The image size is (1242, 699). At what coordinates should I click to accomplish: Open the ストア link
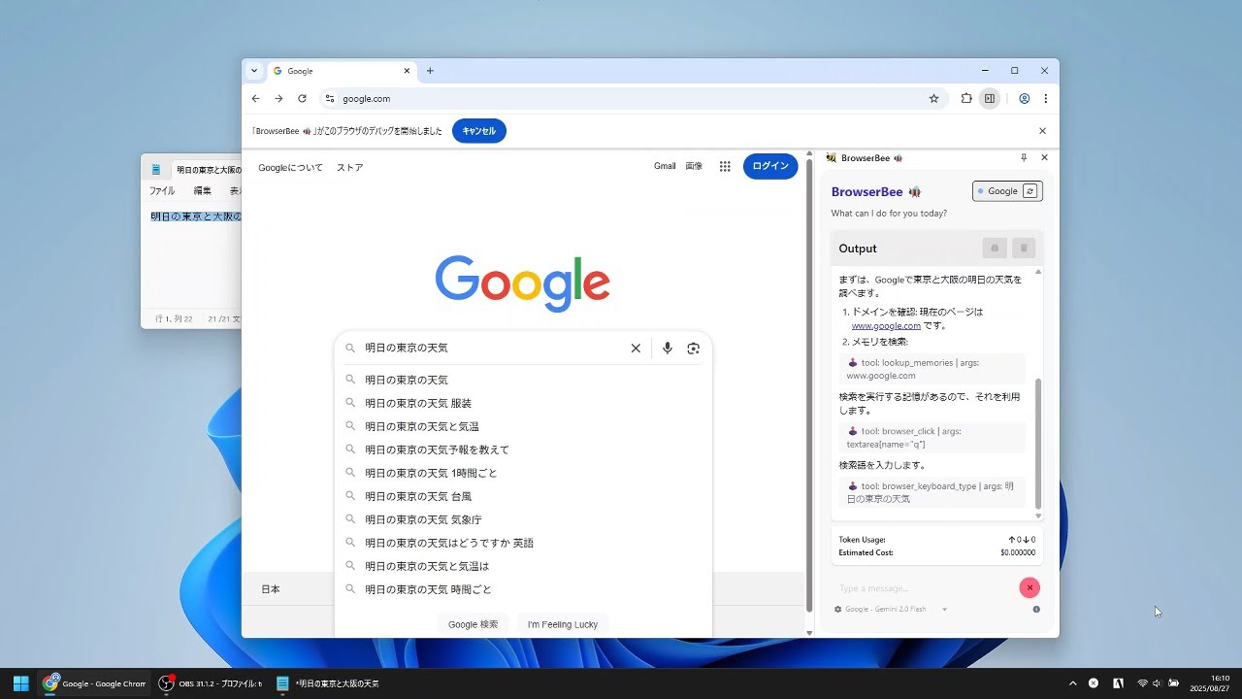349,167
